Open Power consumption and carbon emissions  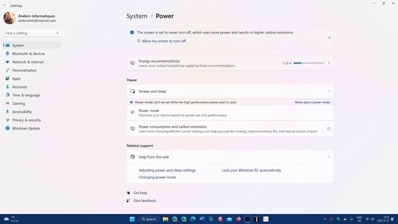tap(230, 129)
